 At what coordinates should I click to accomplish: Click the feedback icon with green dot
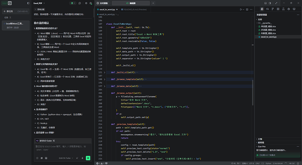[91, 3]
